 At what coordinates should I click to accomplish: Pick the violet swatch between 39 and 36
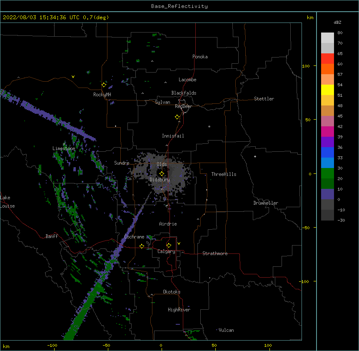pyautogui.click(x=327, y=142)
